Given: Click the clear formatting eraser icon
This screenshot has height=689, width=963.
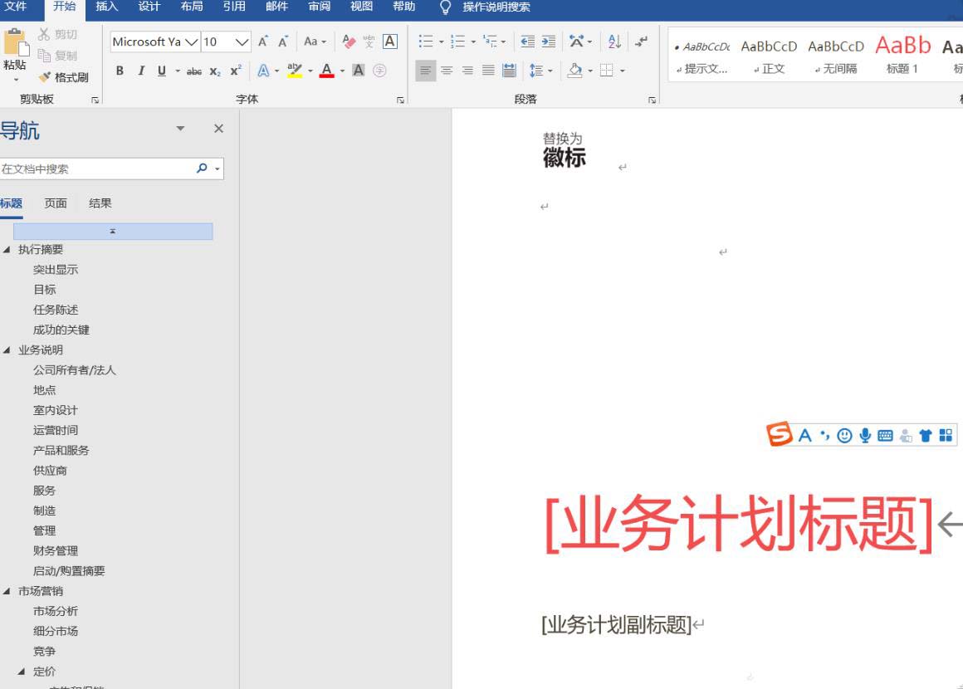Looking at the screenshot, I should (x=349, y=42).
